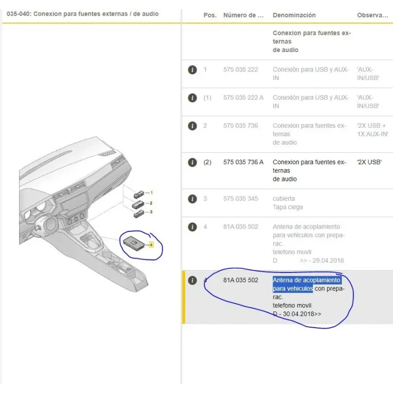Open info icon for part 575 035 222 A
The image size is (393, 393).
pos(193,98)
